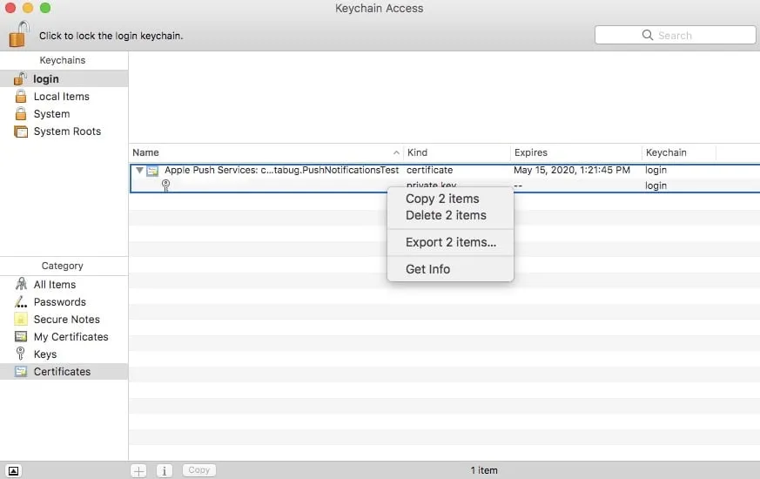Click the Category sidebar header
This screenshot has width=760, height=479.
point(63,266)
